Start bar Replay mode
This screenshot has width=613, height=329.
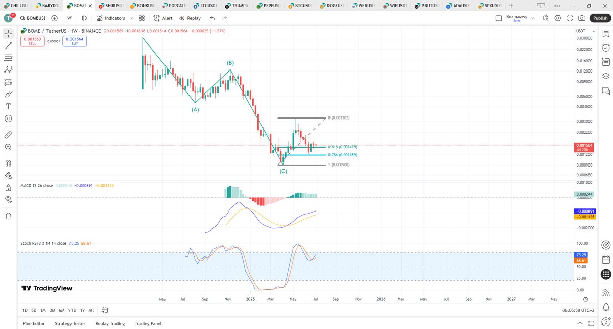(189, 18)
